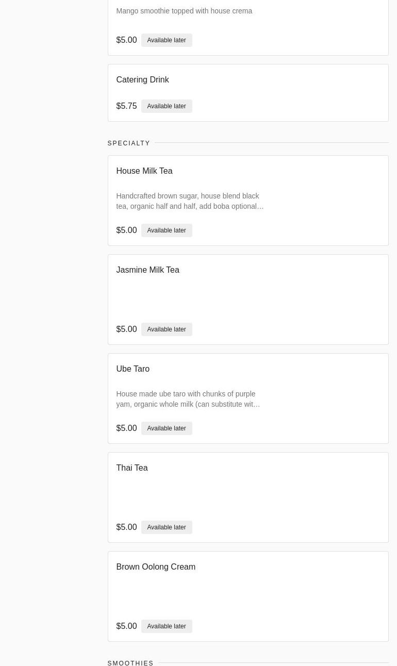Click Available later badge on Thai Tea
The image size is (397, 666).
pyautogui.click(x=167, y=527)
